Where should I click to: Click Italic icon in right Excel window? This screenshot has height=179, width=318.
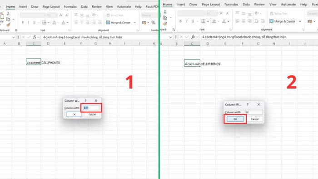(187, 21)
